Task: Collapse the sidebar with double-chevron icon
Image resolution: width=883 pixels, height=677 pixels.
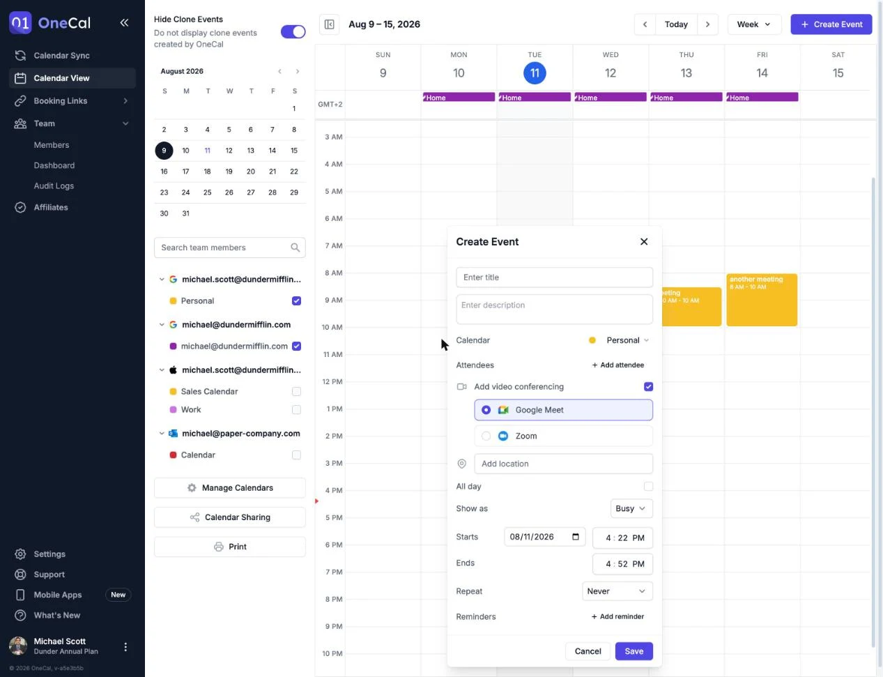Action: point(124,23)
